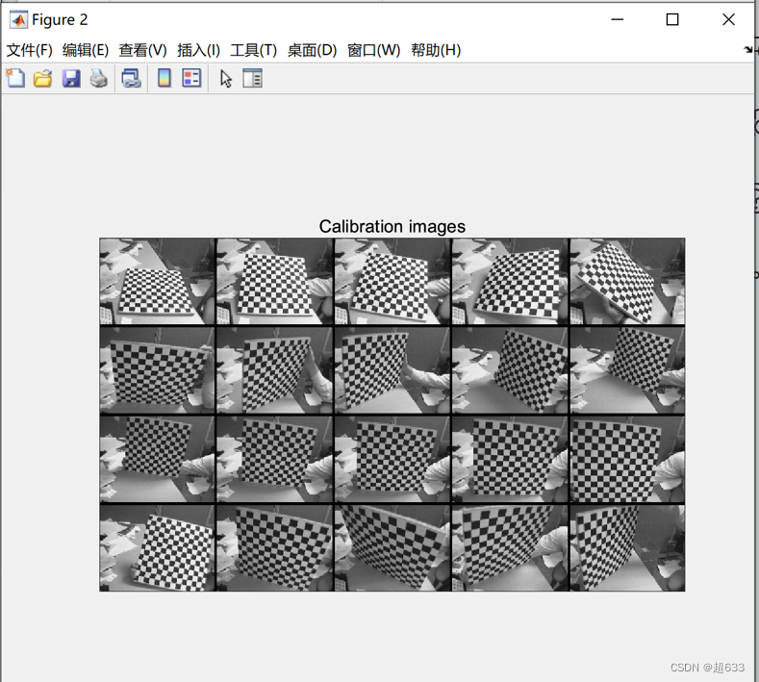This screenshot has width=759, height=682.
Task: Maximize the Figure 2 window
Action: tap(672, 19)
